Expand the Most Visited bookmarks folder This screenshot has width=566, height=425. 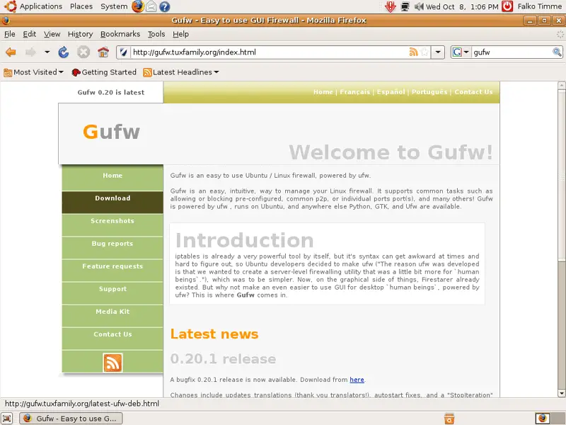pyautogui.click(x=33, y=72)
